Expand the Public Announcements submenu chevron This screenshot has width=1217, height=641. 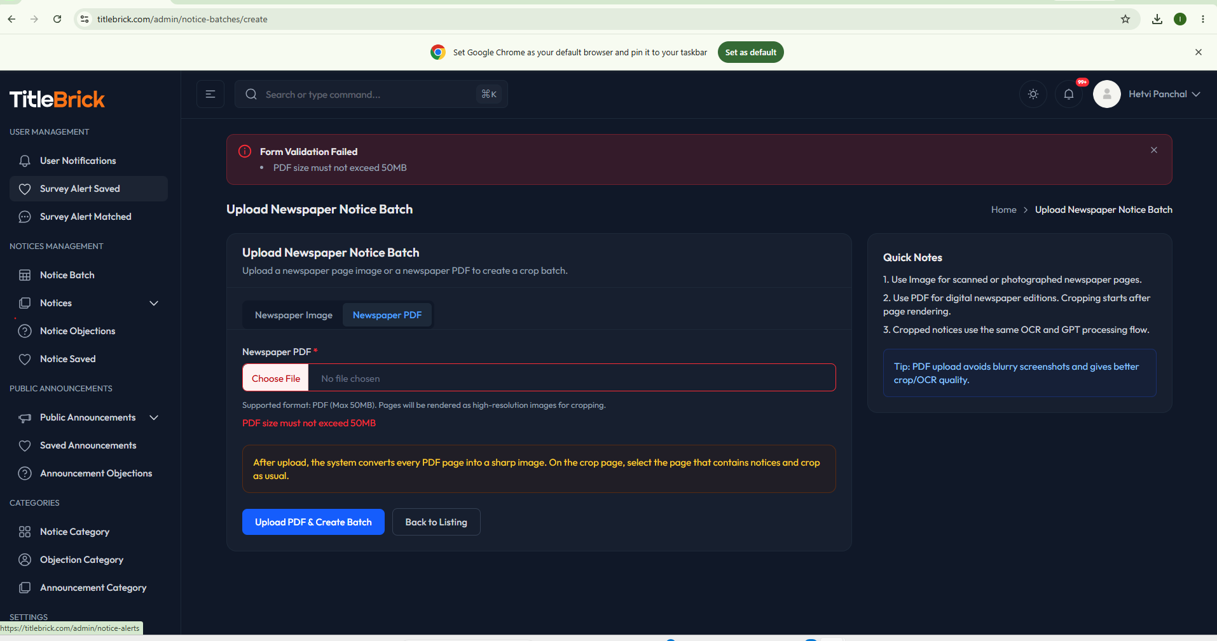click(154, 417)
